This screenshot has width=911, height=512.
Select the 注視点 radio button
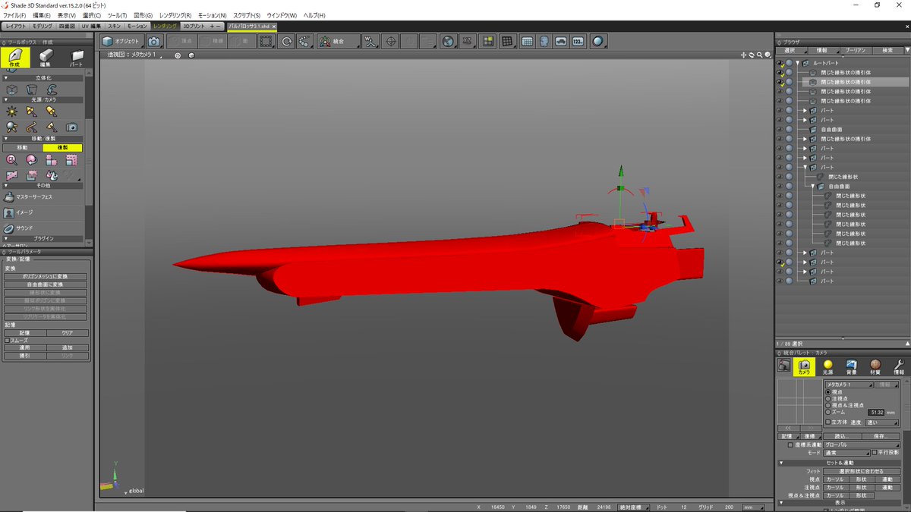coord(828,399)
